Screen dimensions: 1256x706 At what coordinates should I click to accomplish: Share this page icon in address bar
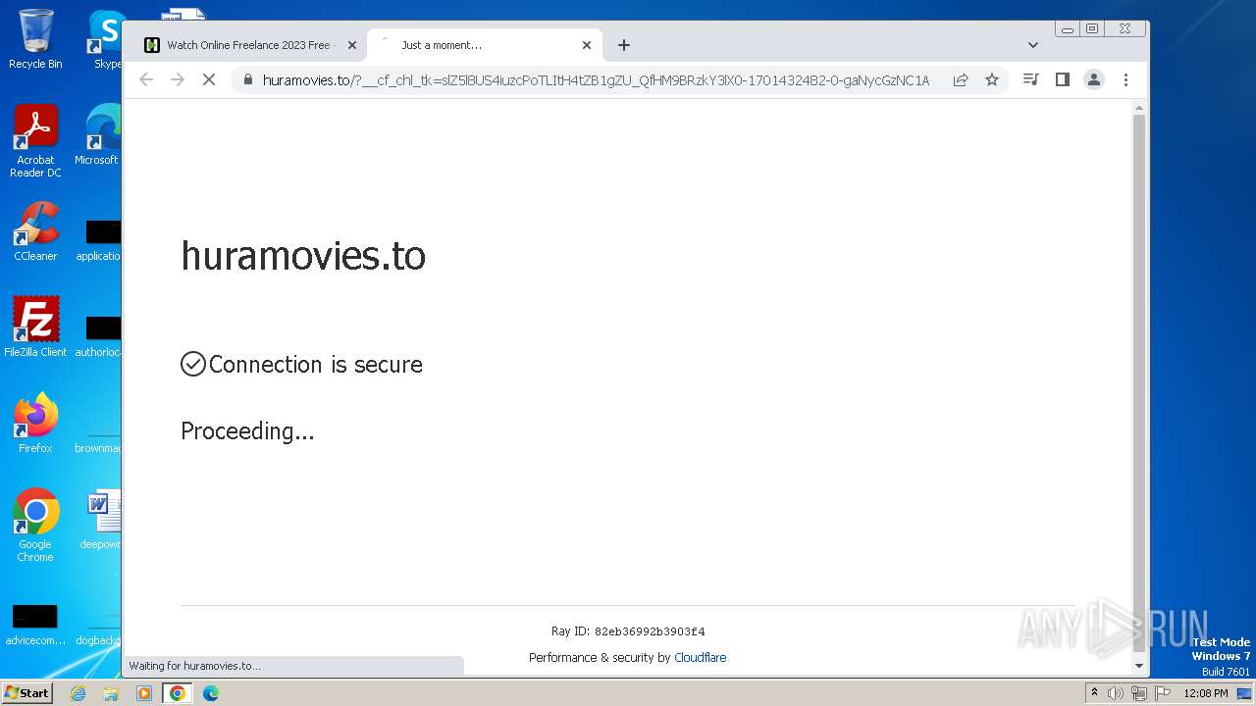click(x=961, y=79)
